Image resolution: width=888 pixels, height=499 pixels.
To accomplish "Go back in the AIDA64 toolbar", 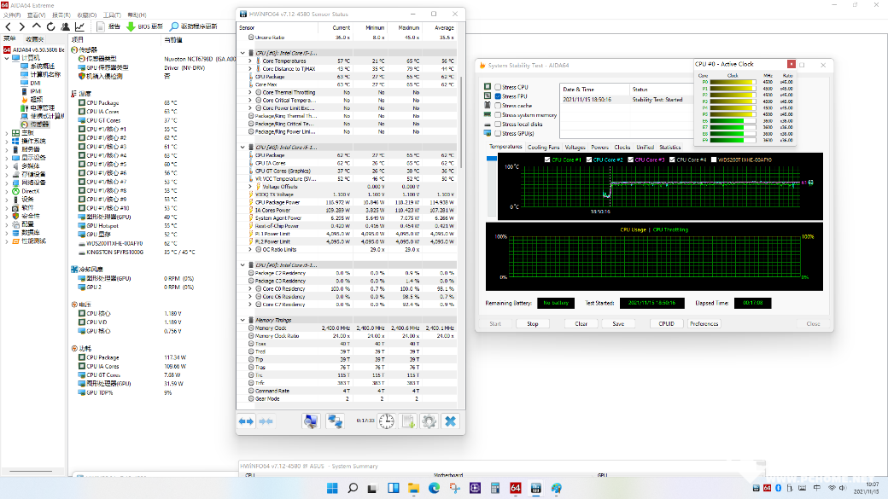I will click(x=8, y=26).
